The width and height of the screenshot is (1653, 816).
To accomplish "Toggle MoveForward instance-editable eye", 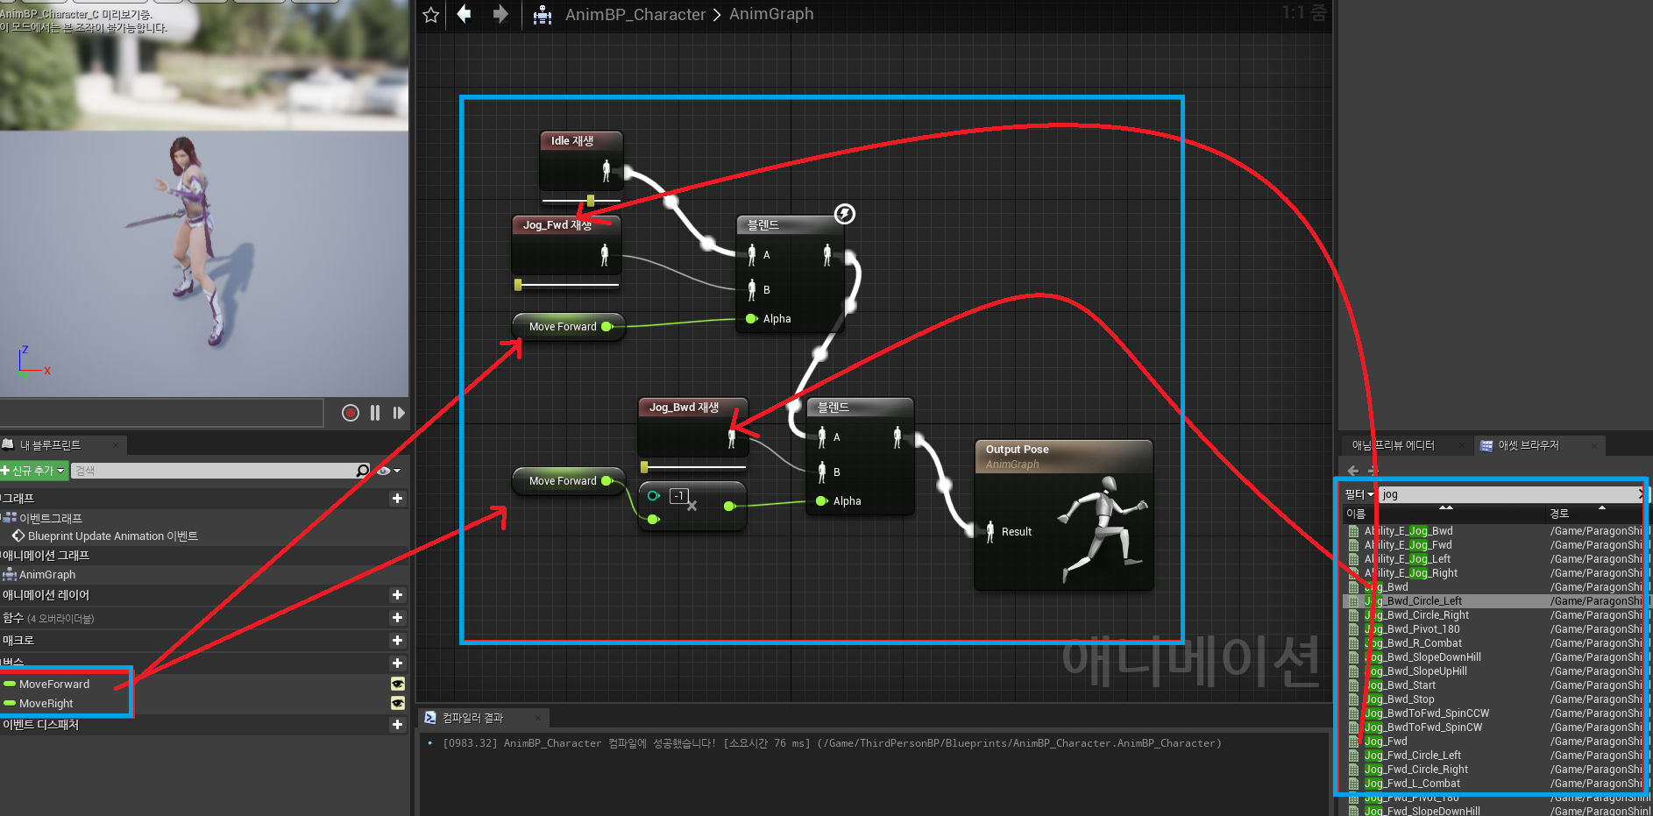I will [x=398, y=684].
